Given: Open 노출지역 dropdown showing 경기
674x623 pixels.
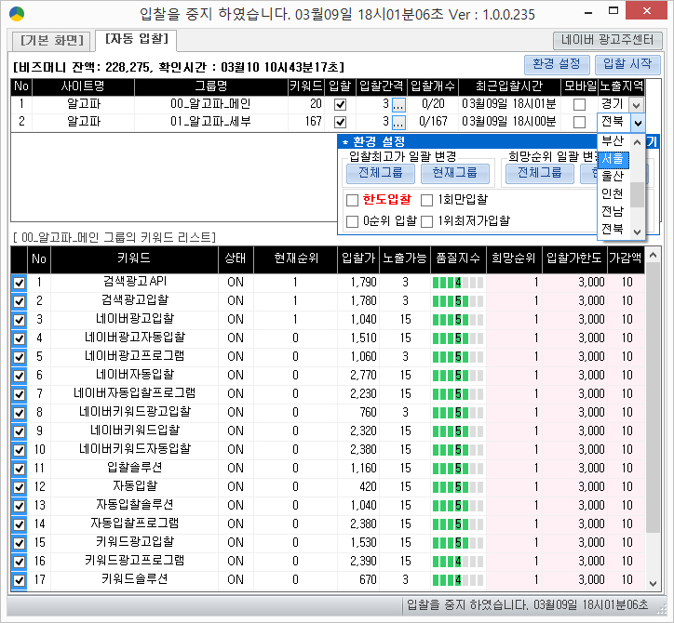Looking at the screenshot, I should 636,105.
